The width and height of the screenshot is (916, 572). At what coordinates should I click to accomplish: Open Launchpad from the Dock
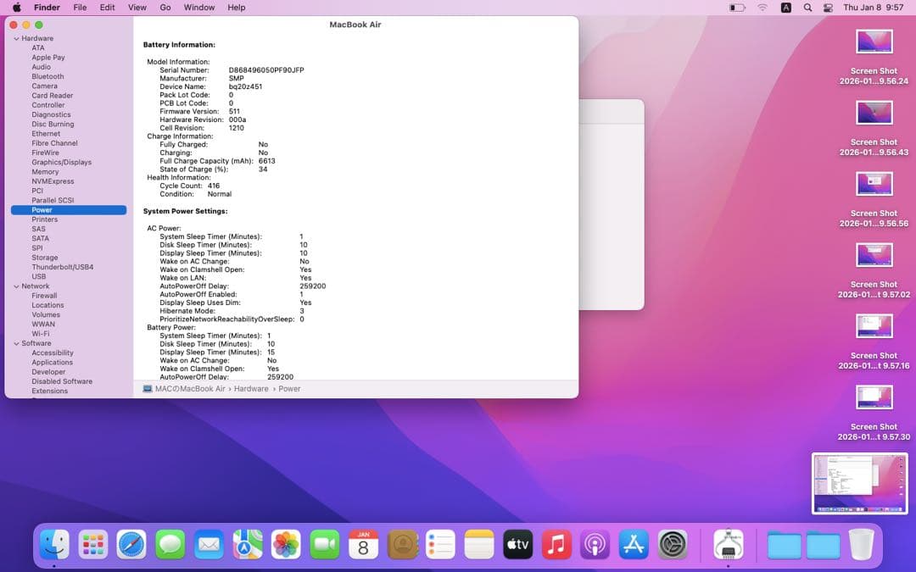click(x=93, y=546)
